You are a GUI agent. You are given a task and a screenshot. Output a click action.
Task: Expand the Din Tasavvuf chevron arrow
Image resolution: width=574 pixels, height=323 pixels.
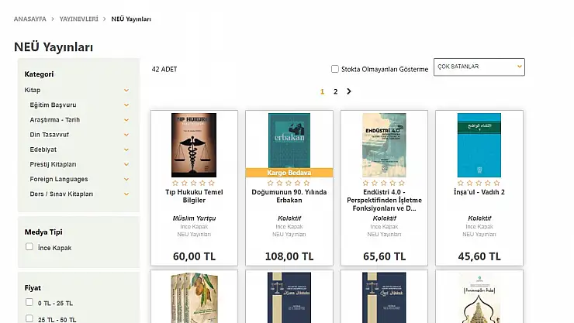pos(126,135)
